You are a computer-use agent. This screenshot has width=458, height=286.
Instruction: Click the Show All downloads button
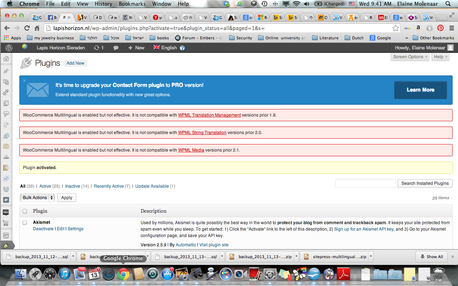click(x=432, y=257)
